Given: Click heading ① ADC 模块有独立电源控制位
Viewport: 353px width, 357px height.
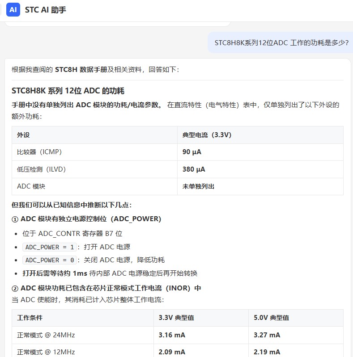Looking at the screenshot, I should click(86, 219).
